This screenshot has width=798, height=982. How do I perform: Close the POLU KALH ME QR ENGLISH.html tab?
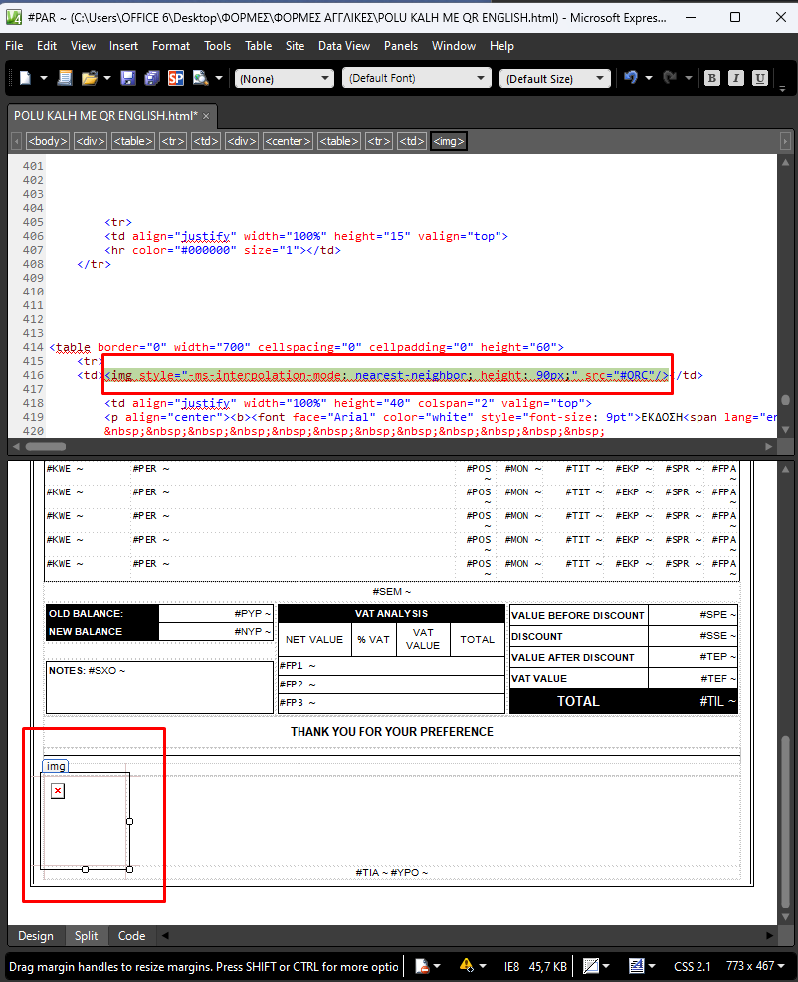pyautogui.click(x=206, y=116)
